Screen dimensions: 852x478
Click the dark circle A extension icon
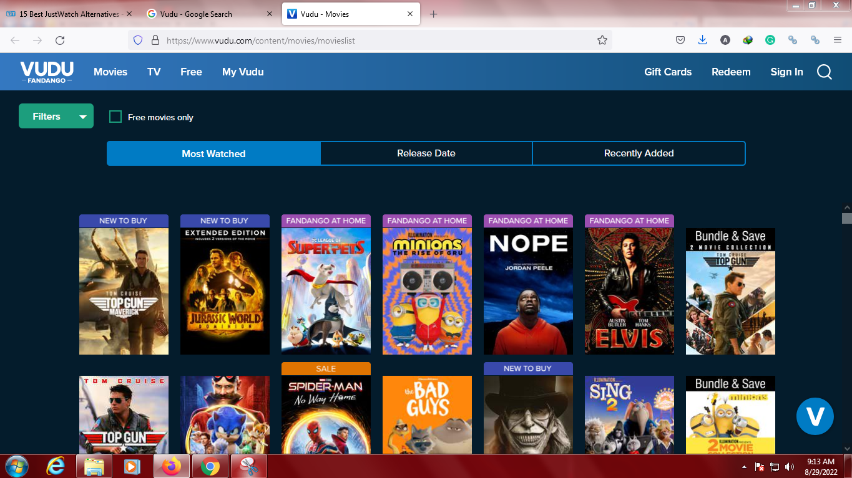pyautogui.click(x=725, y=40)
